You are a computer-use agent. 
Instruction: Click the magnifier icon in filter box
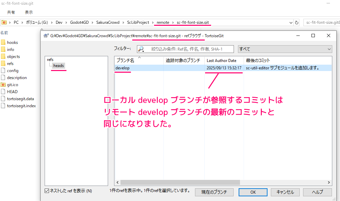141,49
